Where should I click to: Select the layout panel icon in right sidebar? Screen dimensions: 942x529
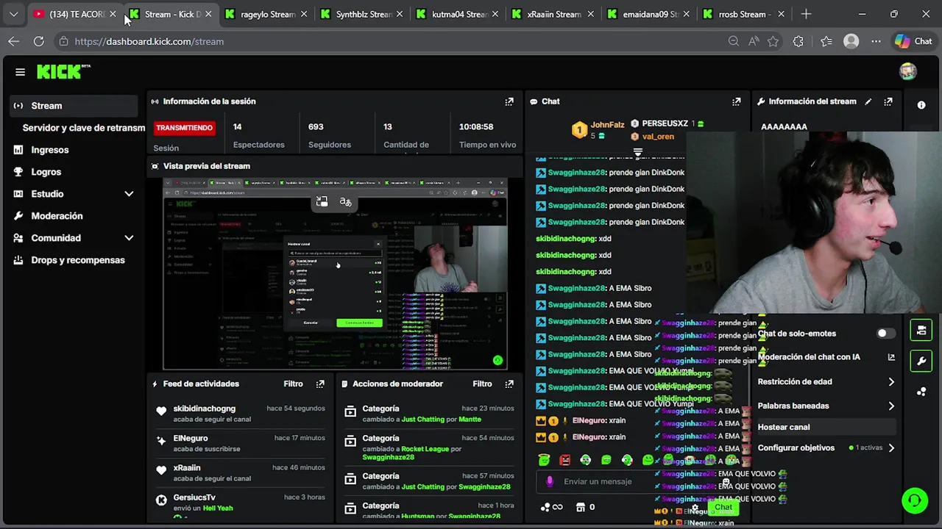(921, 330)
